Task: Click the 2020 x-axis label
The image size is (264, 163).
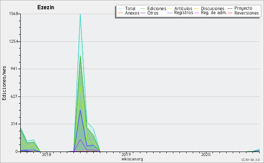Action: click(206, 155)
